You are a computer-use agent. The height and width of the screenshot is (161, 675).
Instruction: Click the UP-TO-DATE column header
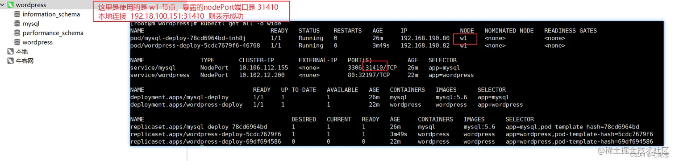click(298, 89)
